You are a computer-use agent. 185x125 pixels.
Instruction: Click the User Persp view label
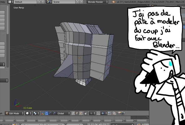(x=19, y=8)
